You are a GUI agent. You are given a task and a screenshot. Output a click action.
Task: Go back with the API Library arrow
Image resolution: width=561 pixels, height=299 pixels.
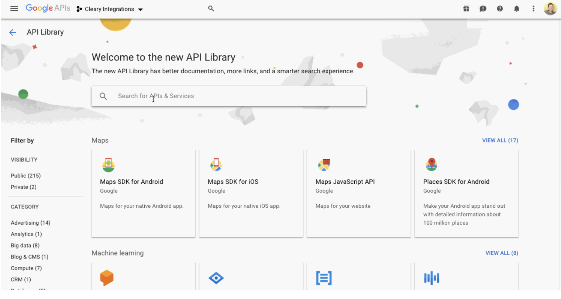tap(13, 32)
